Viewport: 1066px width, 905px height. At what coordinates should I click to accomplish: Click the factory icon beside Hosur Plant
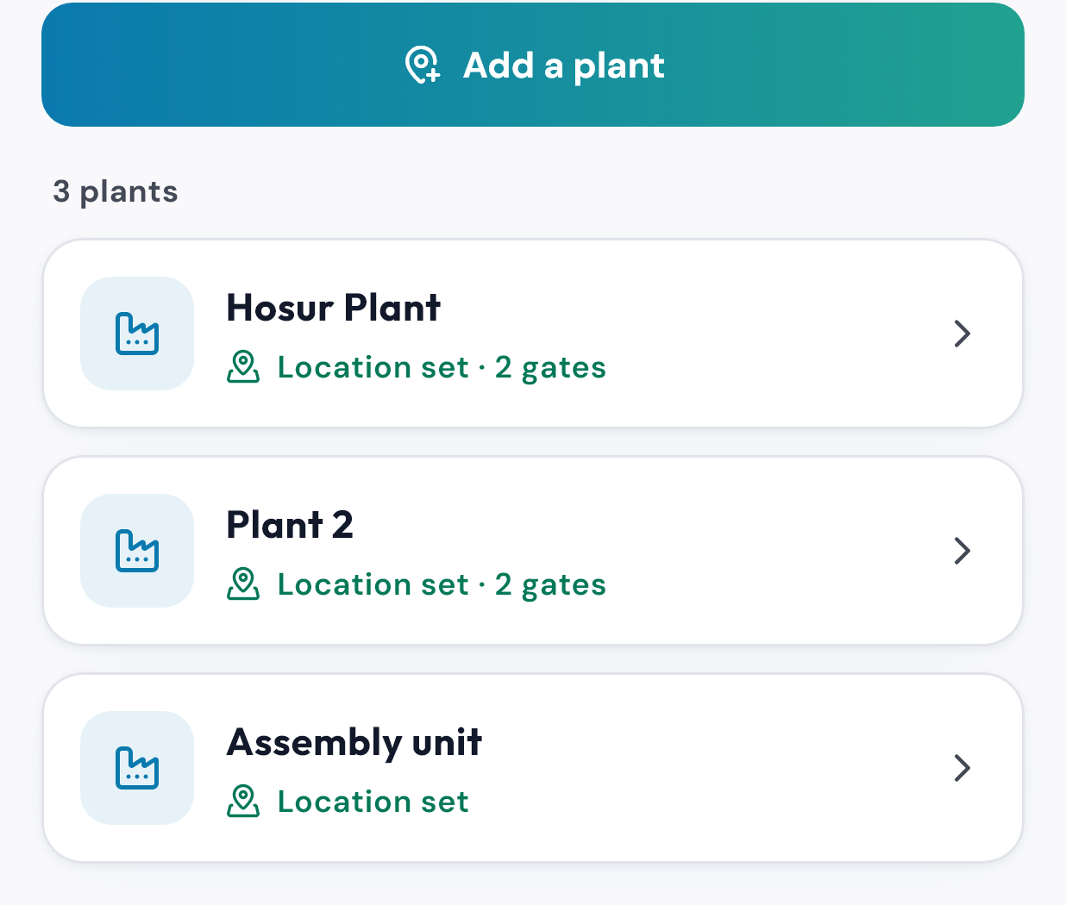click(137, 334)
